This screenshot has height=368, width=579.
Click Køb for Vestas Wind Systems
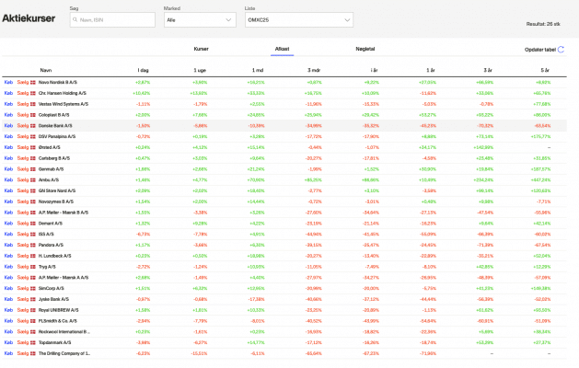click(x=8, y=104)
